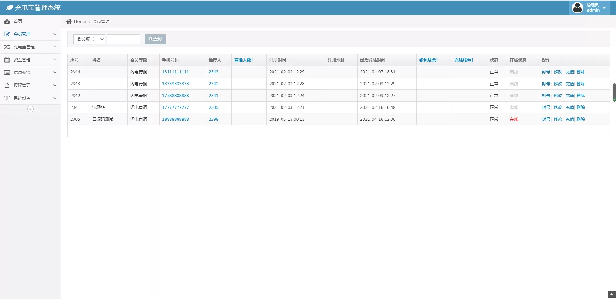
Task: Click the edit icon beside 会员管理
Action: point(7,34)
